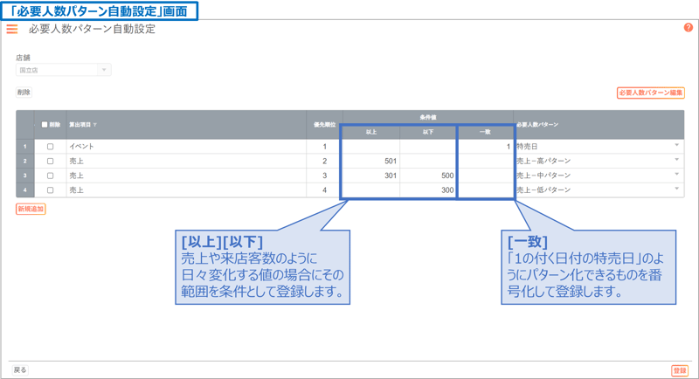The image size is (699, 379).
Task: Check the delete box for the イベント row
Action: [50, 147]
